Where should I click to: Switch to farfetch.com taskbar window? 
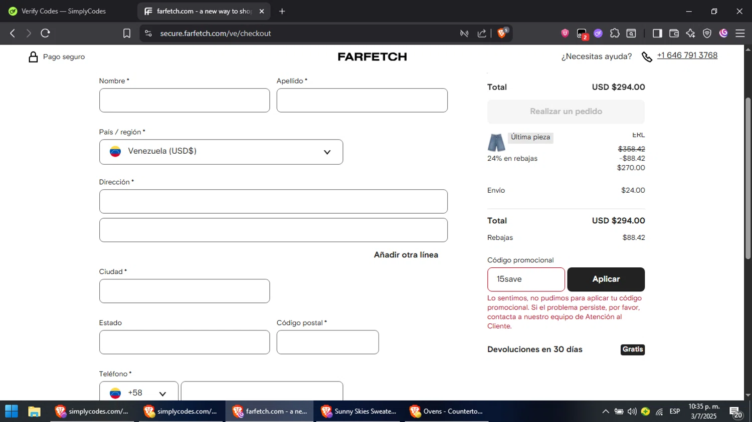(x=270, y=411)
